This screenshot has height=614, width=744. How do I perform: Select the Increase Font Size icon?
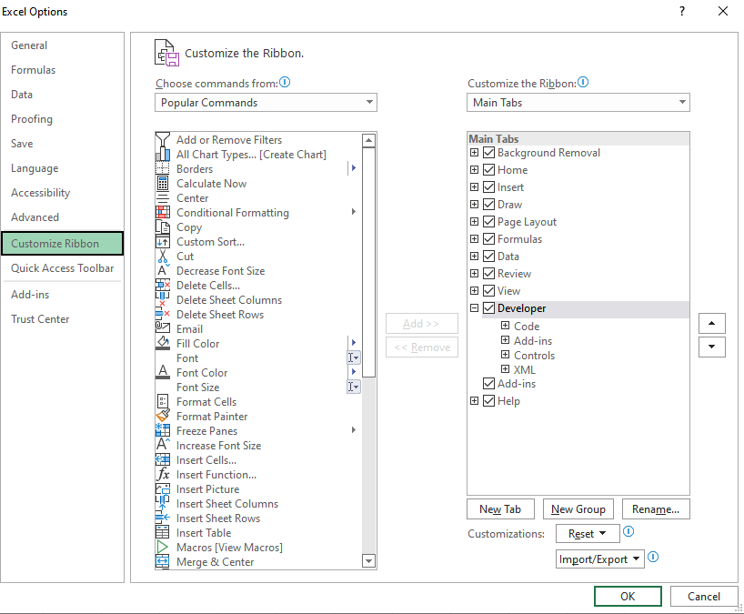pyautogui.click(x=163, y=445)
